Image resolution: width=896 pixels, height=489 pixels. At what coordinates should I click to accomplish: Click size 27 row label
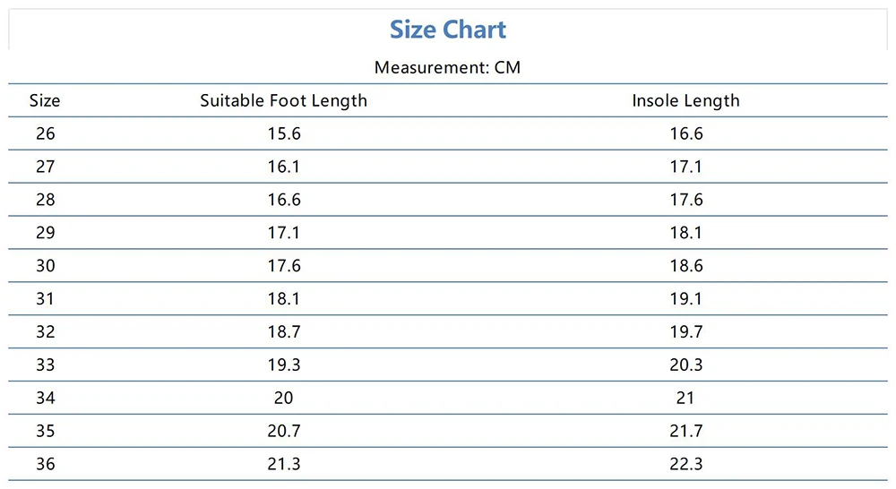(x=45, y=167)
